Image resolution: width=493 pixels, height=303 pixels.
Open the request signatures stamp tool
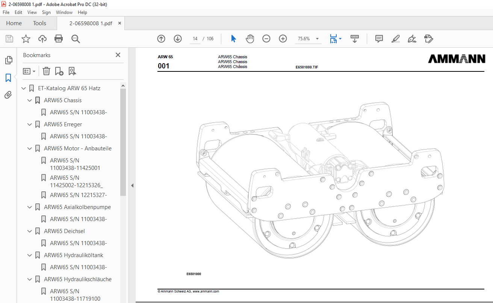428,39
